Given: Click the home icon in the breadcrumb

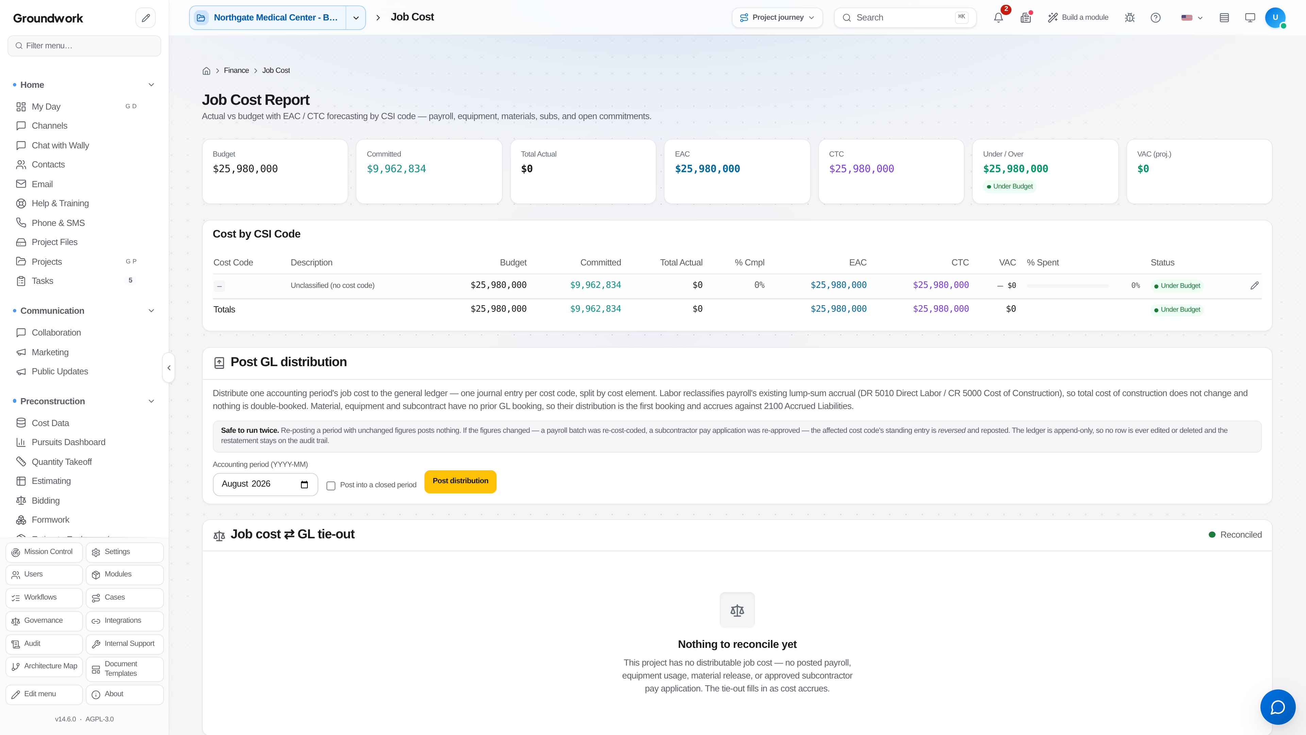Looking at the screenshot, I should point(206,71).
